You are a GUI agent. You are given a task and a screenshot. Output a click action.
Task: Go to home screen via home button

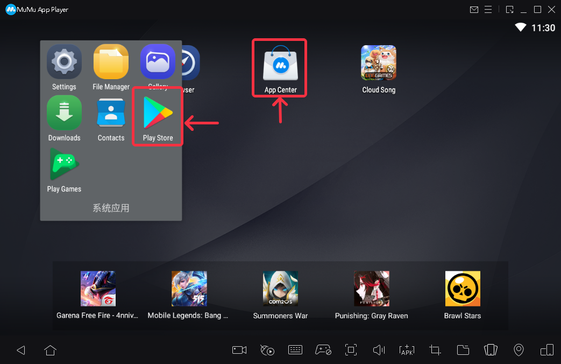50,350
